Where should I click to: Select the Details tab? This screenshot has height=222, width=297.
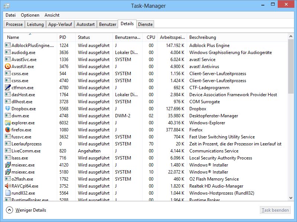[127, 24]
